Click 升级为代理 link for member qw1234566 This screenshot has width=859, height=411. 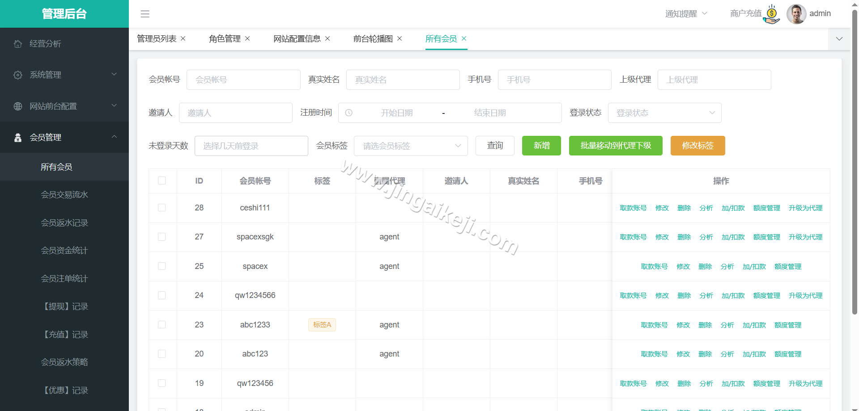[x=805, y=295]
